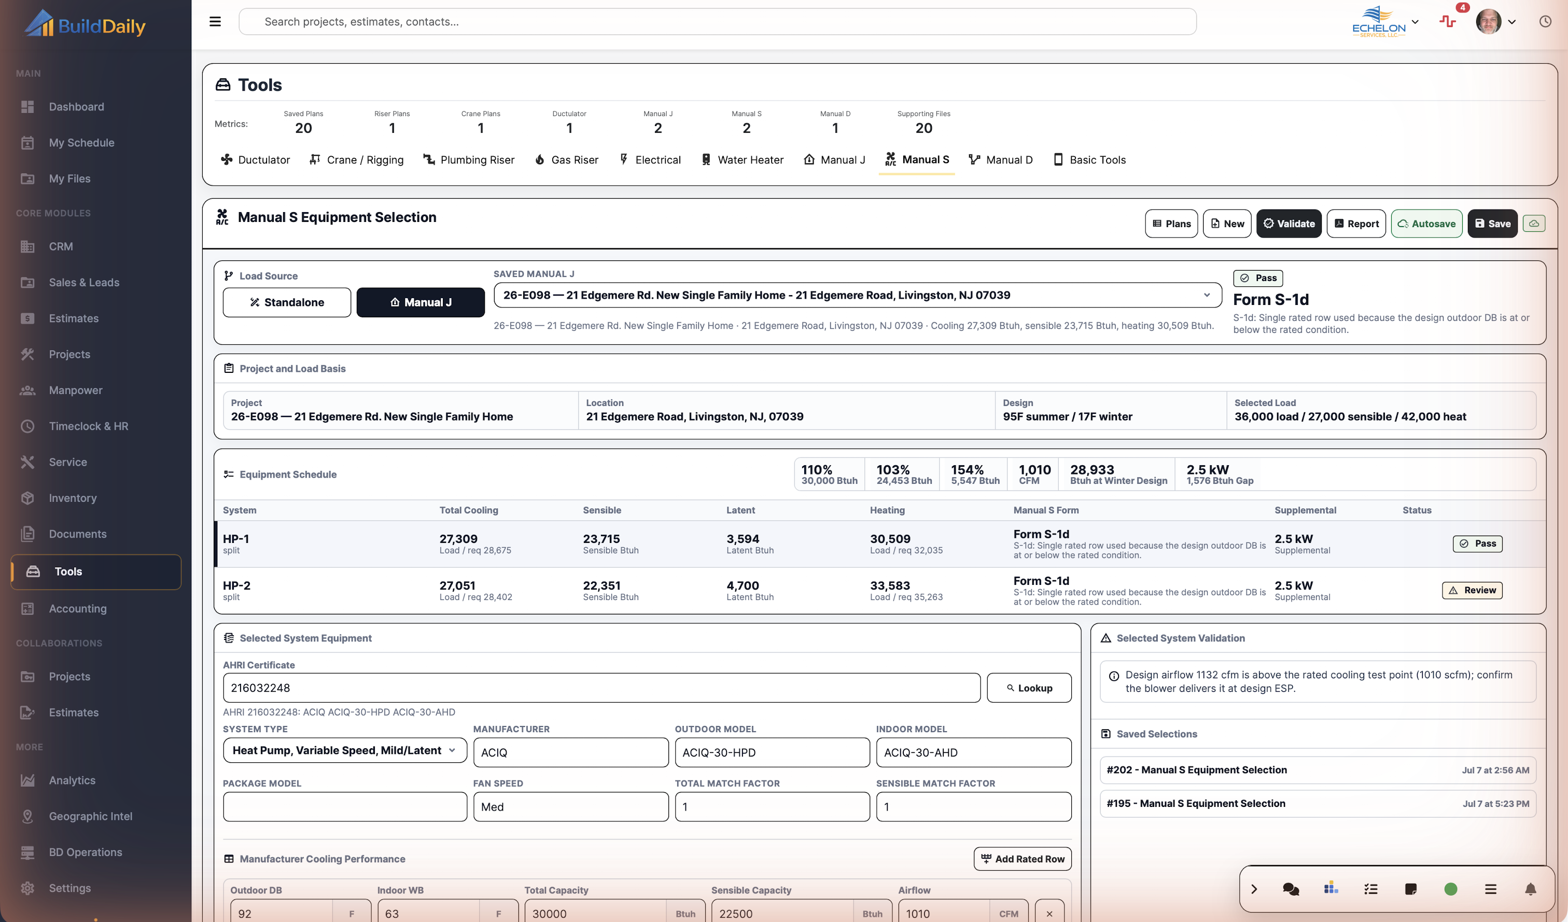Expand the Saved Manual J dropdown
1568x922 pixels.
[858, 295]
